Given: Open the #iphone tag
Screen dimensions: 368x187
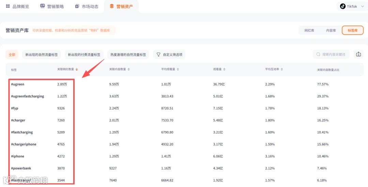Looking at the screenshot, I should pos(17,156).
